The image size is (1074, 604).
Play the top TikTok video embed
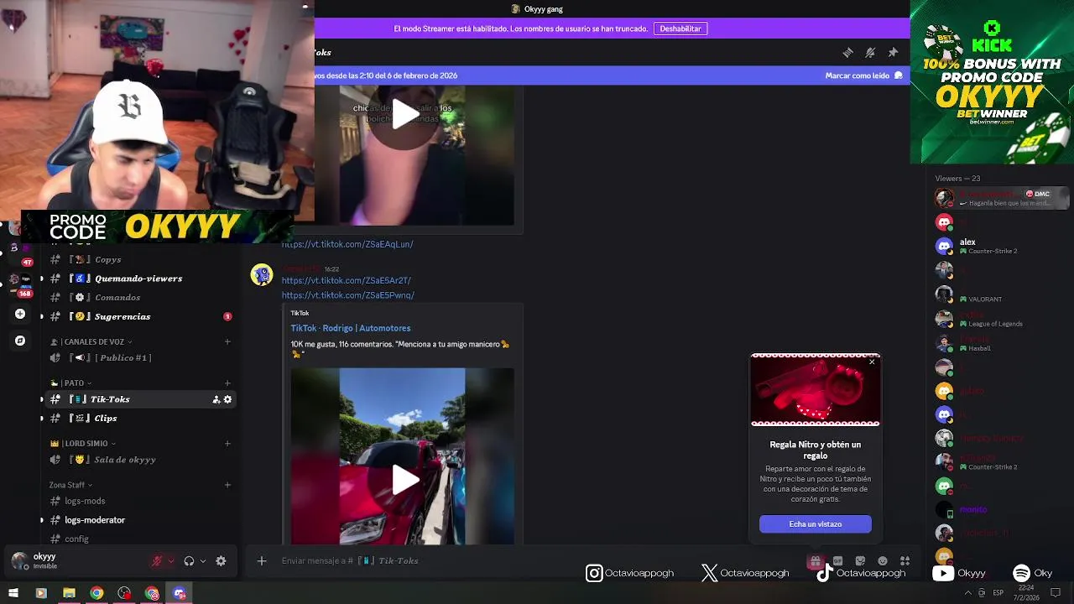coord(405,115)
